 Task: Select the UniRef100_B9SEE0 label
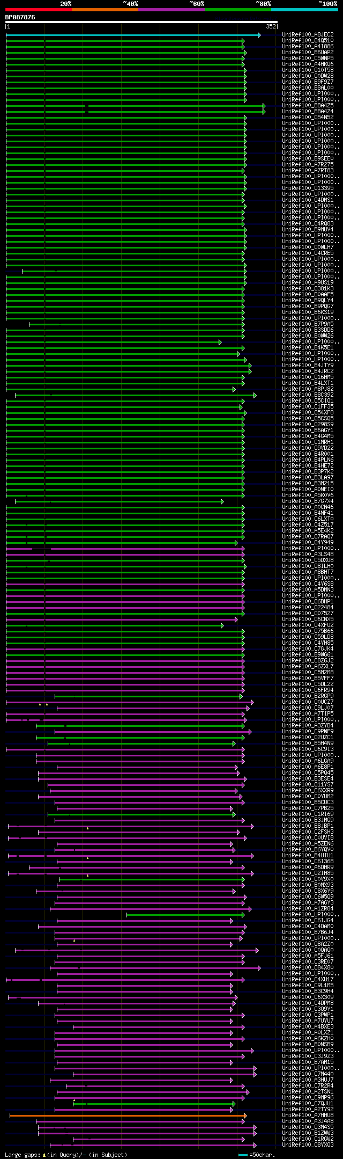click(x=308, y=159)
